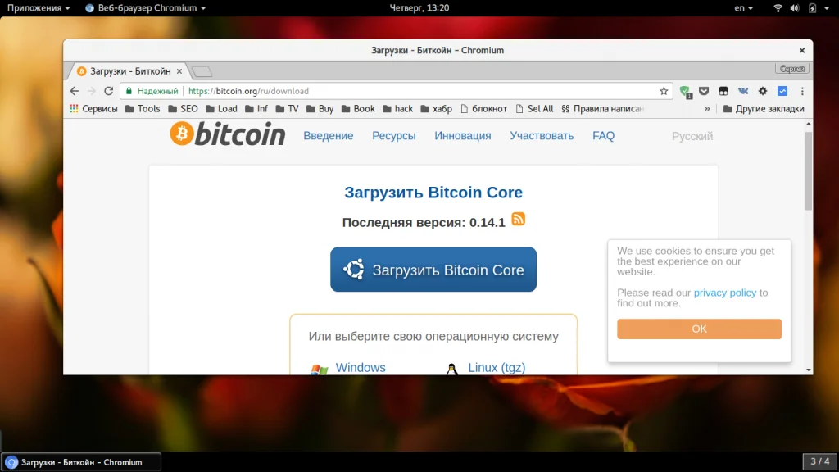Bookmark this page with the star icon
The height and width of the screenshot is (472, 839).
[664, 91]
